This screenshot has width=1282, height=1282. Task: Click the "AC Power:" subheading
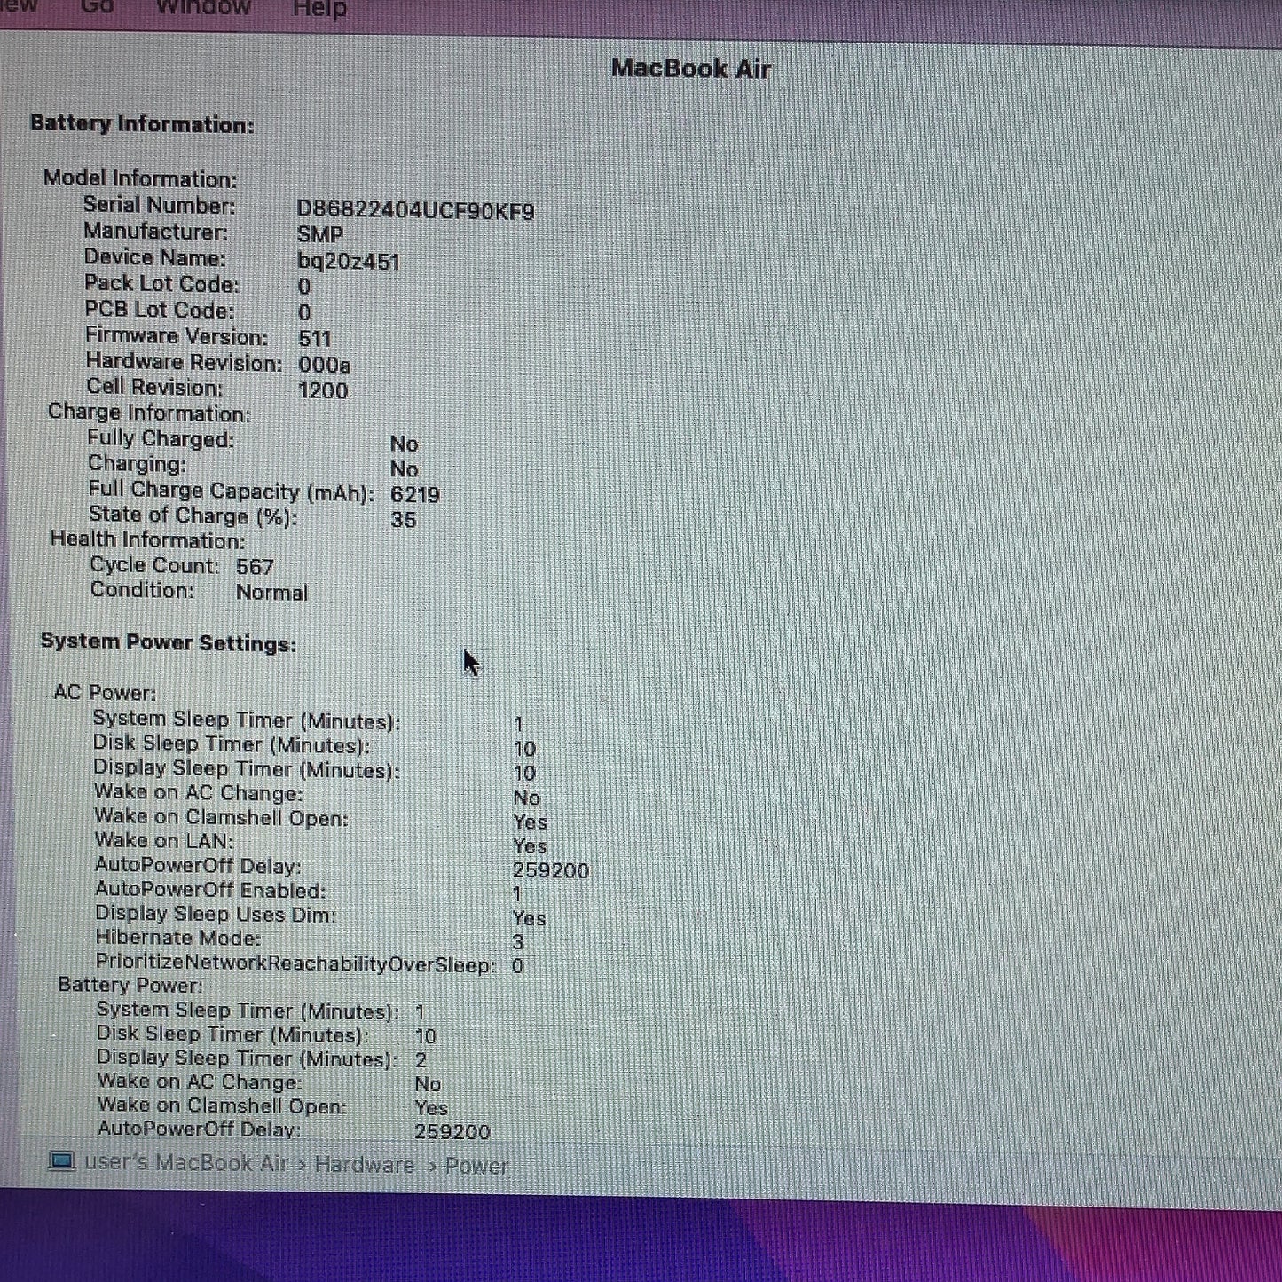click(105, 692)
